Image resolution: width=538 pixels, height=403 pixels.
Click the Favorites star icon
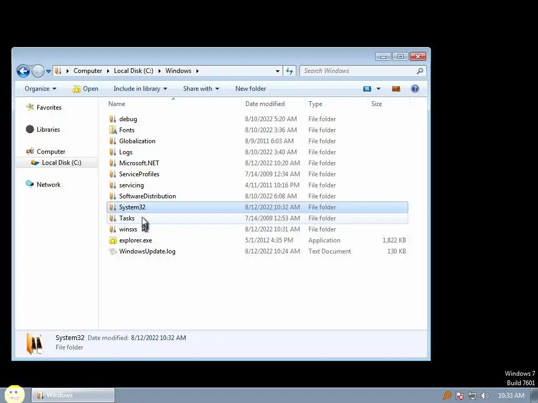click(x=30, y=107)
